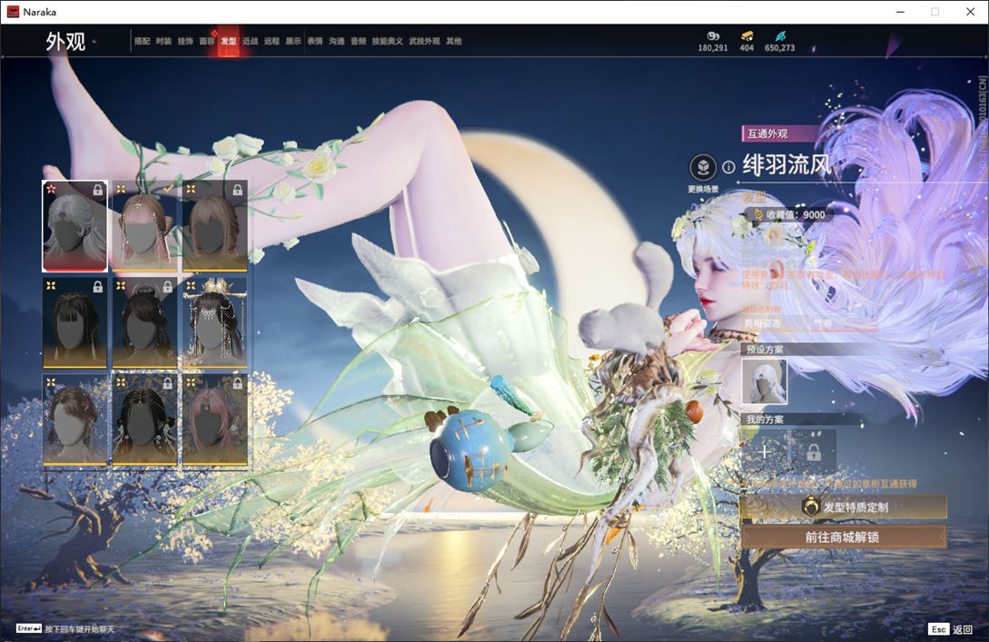This screenshot has height=642, width=989.
Task: Pick the locked black center-part hairstyle
Action: [x=145, y=420]
